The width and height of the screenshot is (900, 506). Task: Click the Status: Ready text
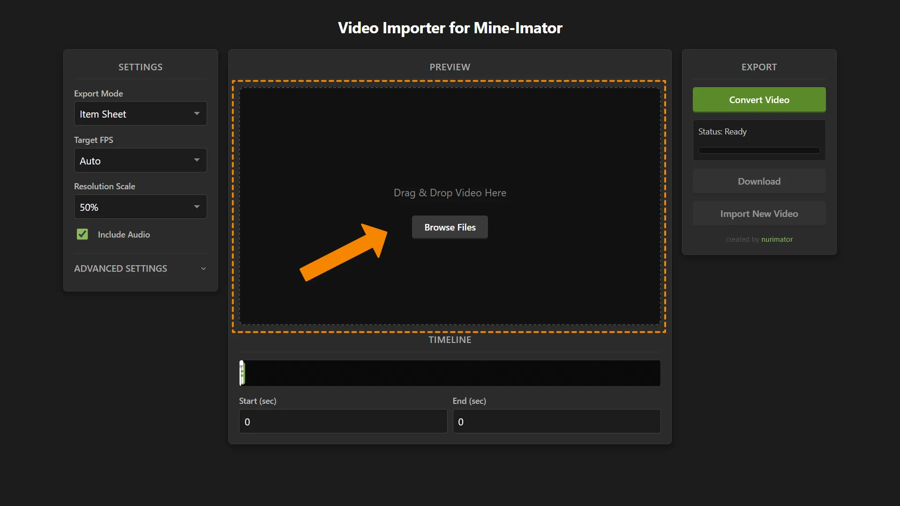point(722,132)
